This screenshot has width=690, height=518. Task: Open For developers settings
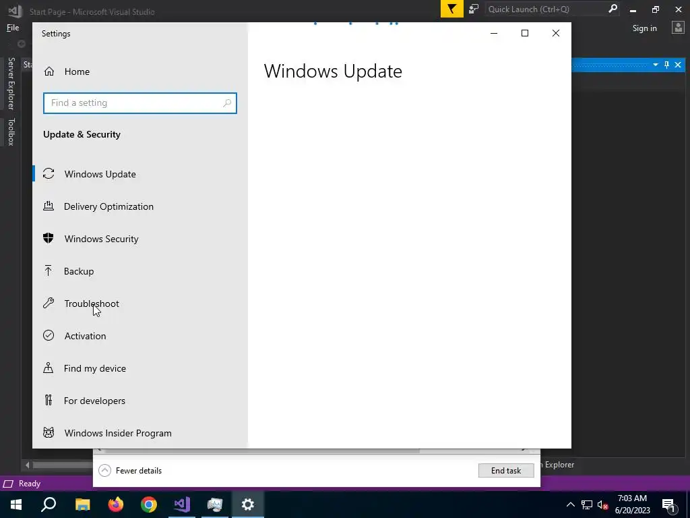tap(94, 401)
